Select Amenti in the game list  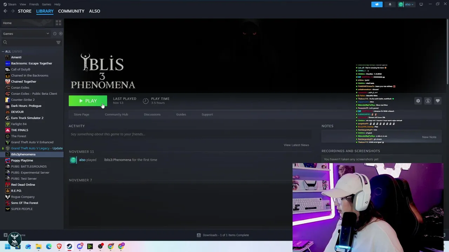16,57
